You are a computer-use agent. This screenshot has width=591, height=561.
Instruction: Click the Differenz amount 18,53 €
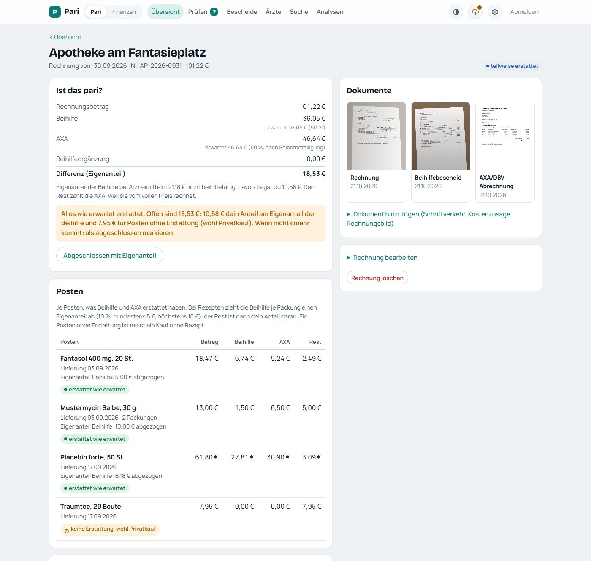[x=314, y=174]
